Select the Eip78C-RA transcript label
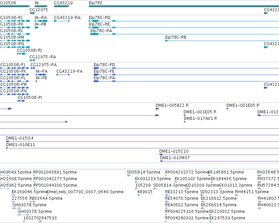The image size is (279, 223). click(x=101, y=31)
